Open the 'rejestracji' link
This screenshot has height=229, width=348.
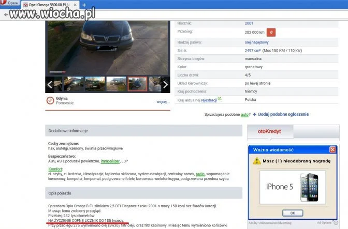pos(209,100)
